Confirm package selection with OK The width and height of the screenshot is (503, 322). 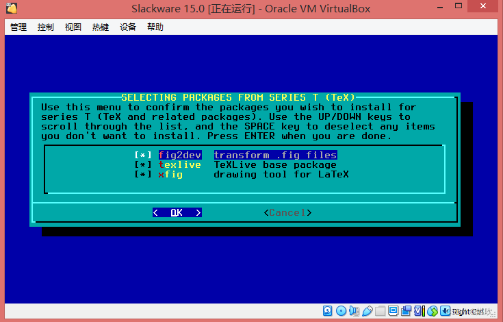(177, 212)
